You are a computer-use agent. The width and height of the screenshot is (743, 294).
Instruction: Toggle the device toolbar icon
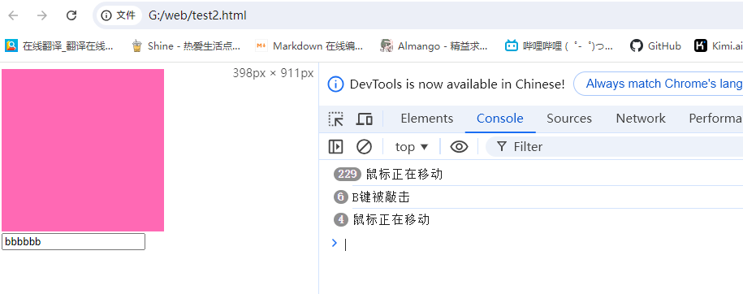coord(364,119)
